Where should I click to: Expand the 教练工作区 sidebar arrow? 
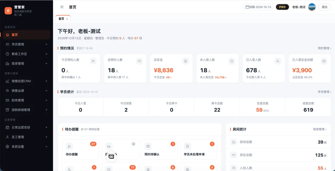47,54
